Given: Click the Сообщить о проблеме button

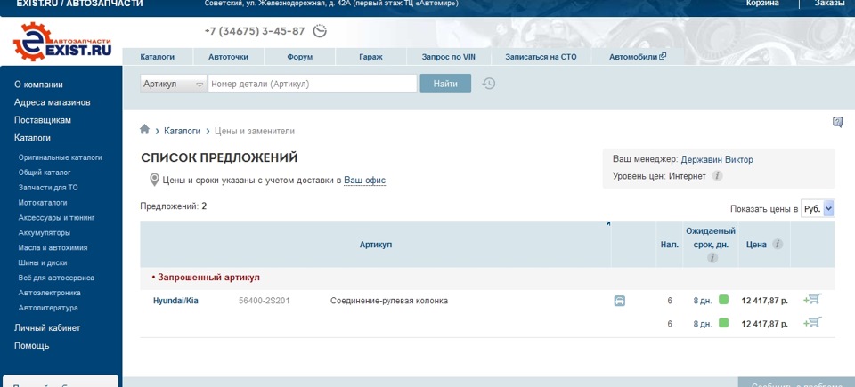Looking at the screenshot, I should [796, 383].
